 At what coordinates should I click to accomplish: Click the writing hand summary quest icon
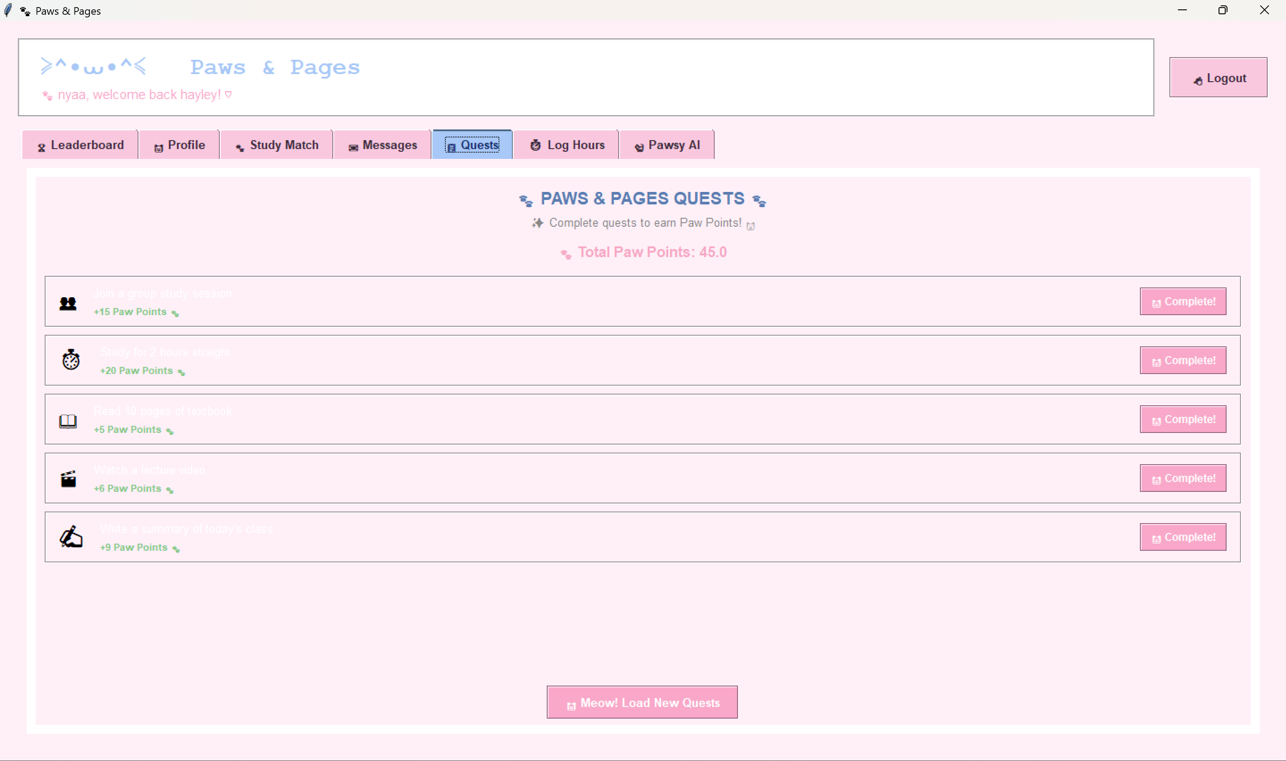pos(71,537)
